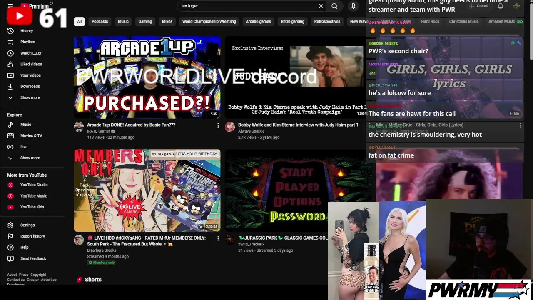Open YouTube Studio link
533x300 pixels.
(x=33, y=185)
